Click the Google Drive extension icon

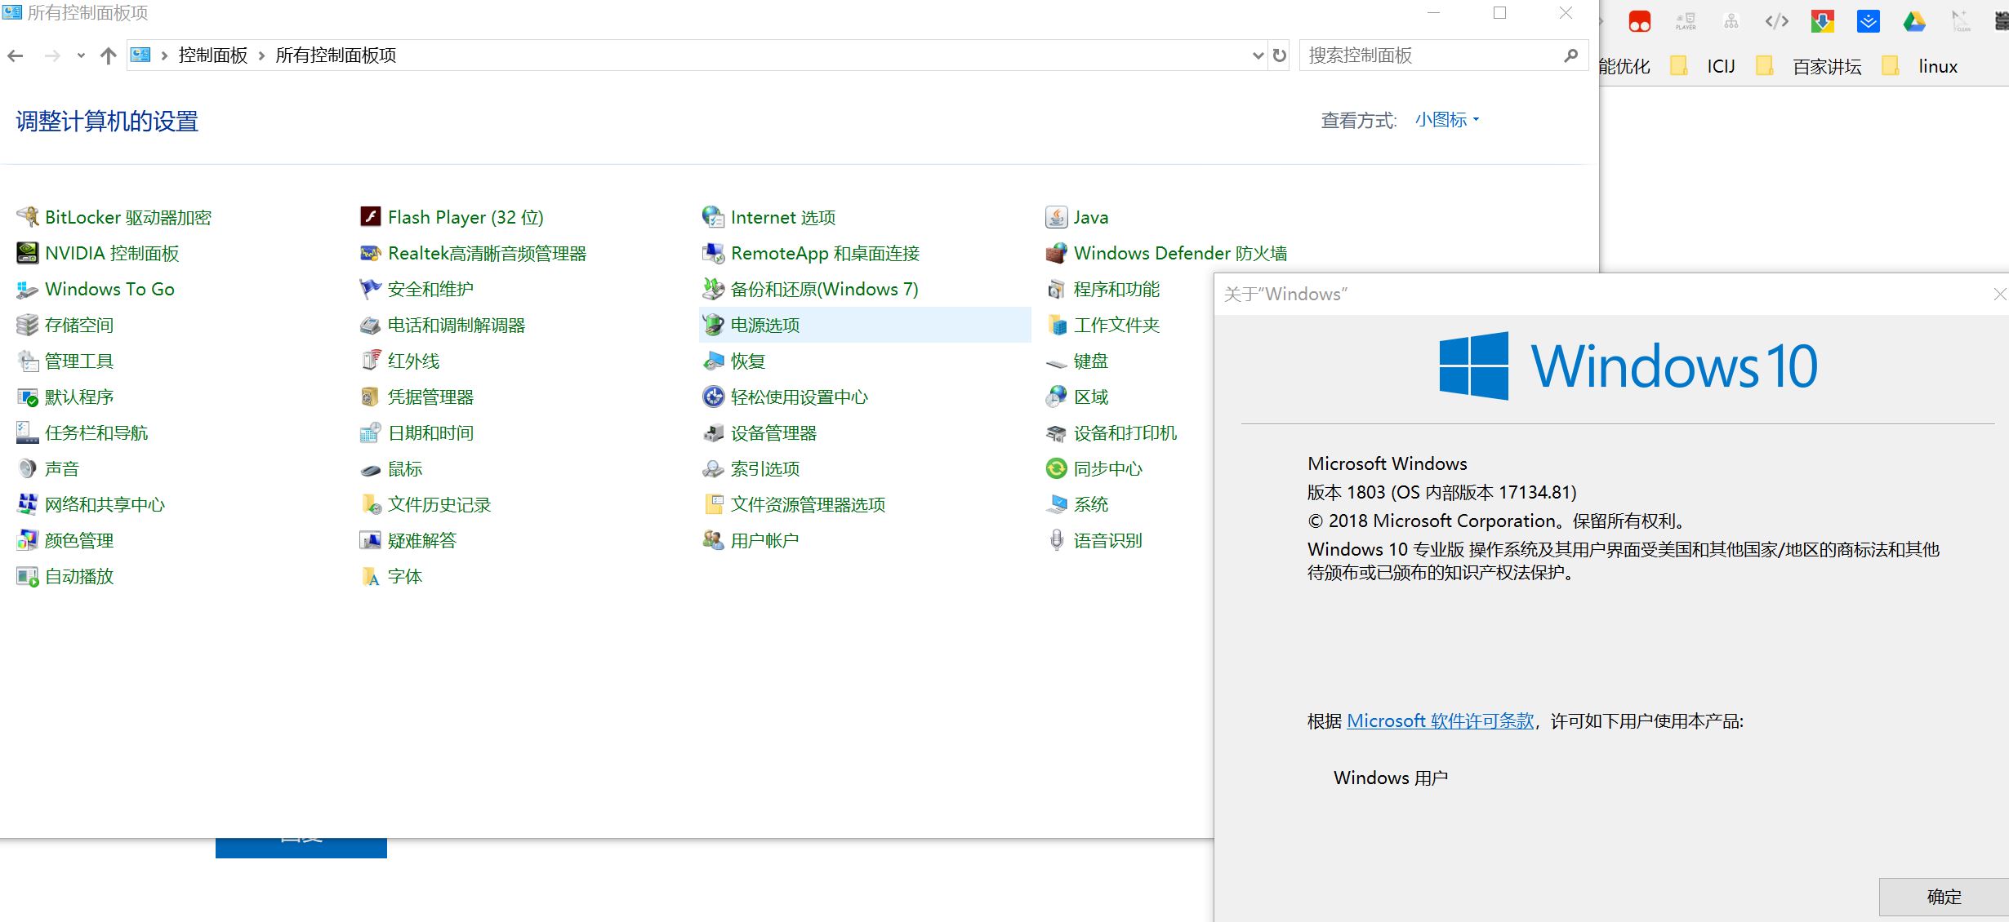coord(1914,22)
